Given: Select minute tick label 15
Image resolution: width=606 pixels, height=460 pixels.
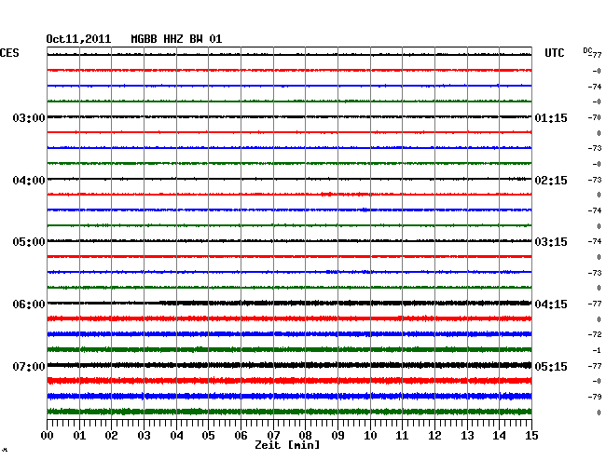Looking at the screenshot, I should pos(531,435).
